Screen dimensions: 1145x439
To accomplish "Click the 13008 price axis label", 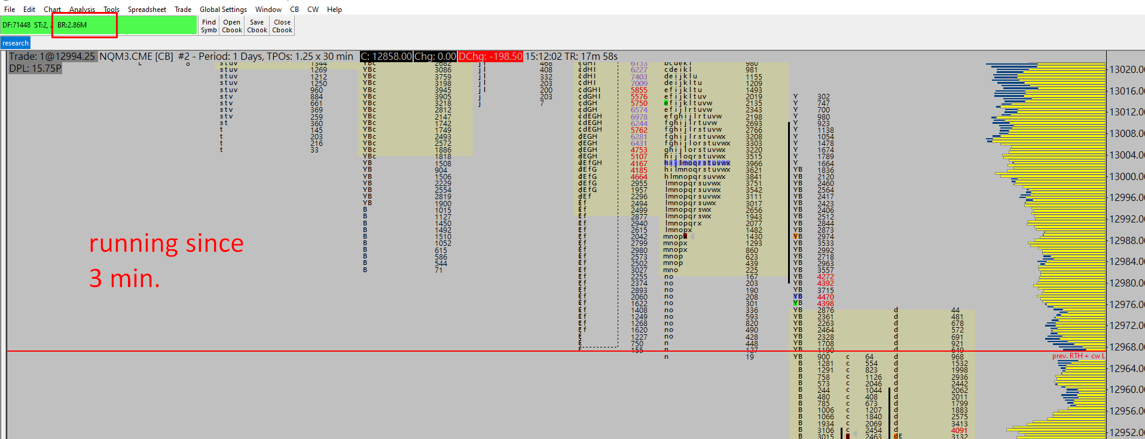I will [1127, 133].
